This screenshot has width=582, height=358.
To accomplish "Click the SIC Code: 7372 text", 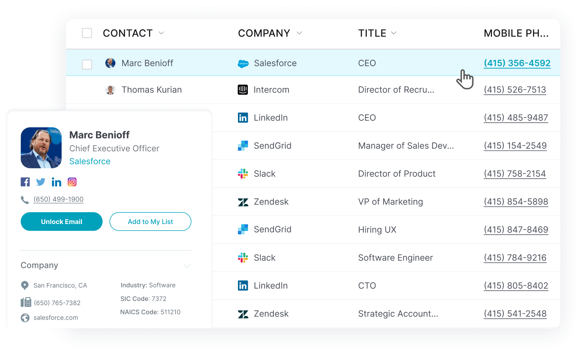I will pos(143,299).
